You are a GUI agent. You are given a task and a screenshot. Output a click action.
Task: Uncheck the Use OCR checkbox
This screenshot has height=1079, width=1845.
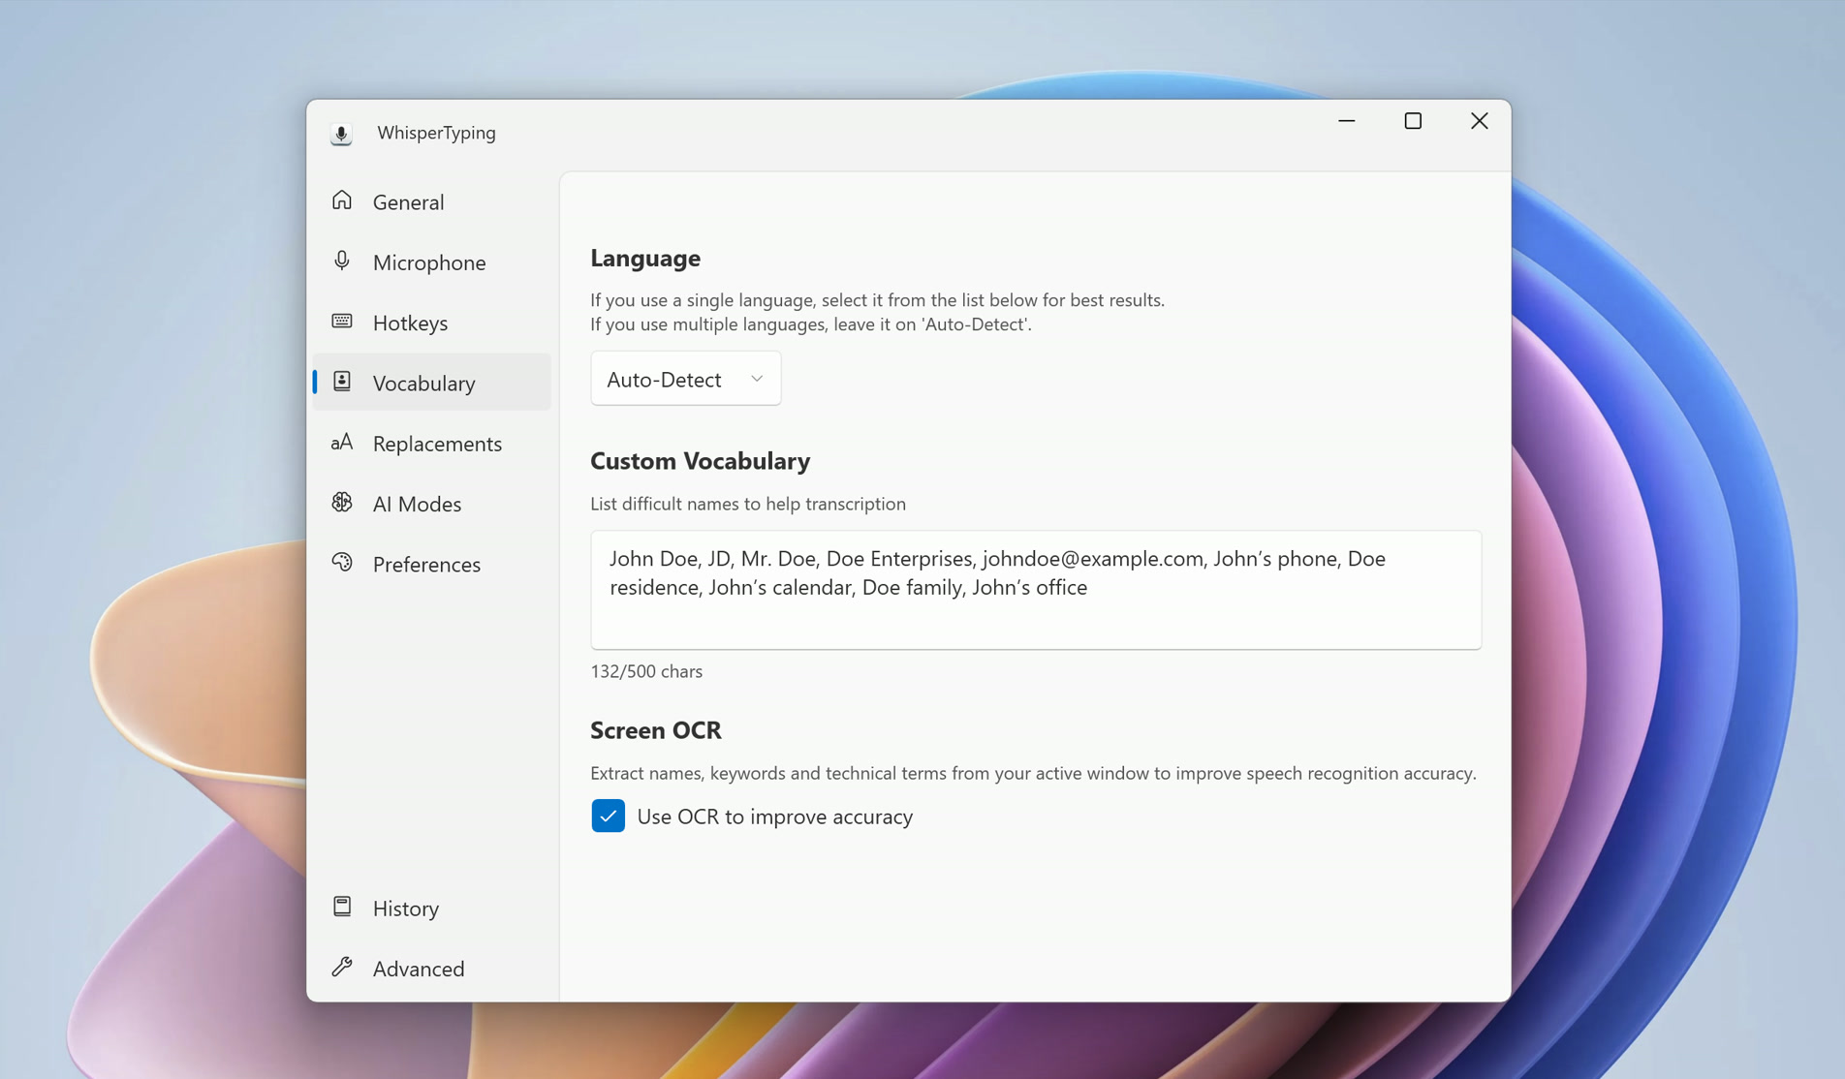click(608, 816)
